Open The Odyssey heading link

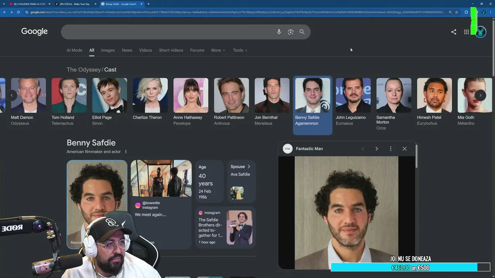tap(84, 69)
